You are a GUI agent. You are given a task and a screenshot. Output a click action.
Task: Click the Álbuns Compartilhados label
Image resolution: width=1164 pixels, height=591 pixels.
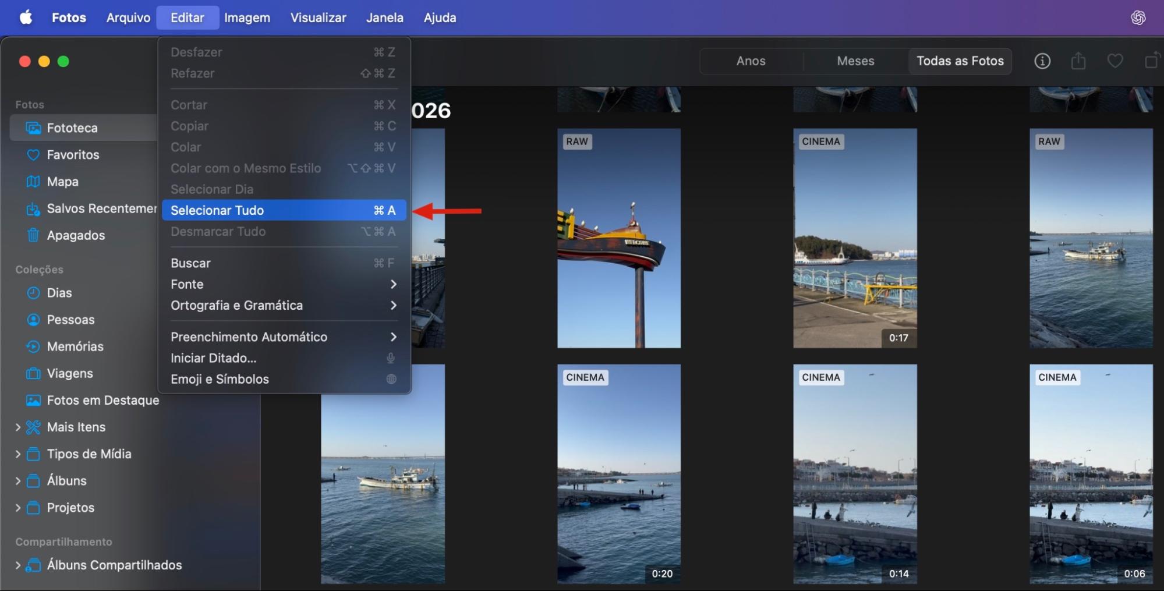pyautogui.click(x=115, y=565)
